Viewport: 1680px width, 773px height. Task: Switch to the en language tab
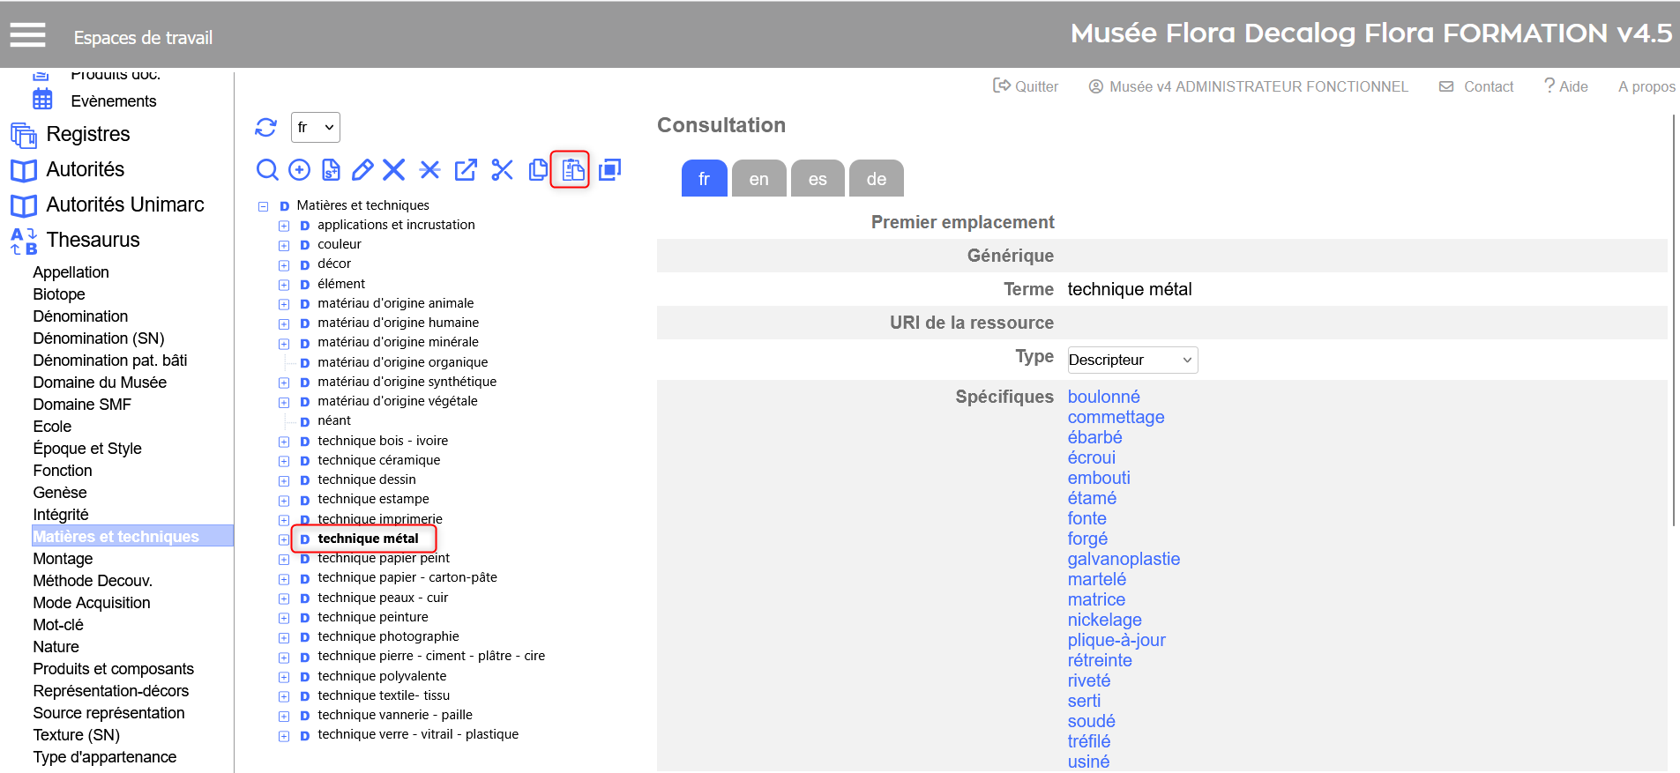(758, 179)
